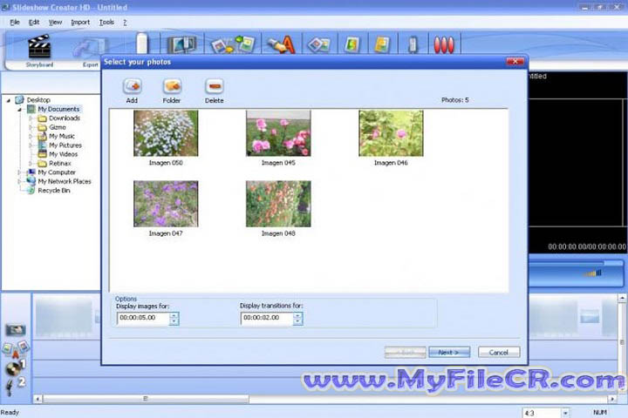Select Gizmo label in folder tree
Viewport: 628px width, 418px height.
coord(58,127)
